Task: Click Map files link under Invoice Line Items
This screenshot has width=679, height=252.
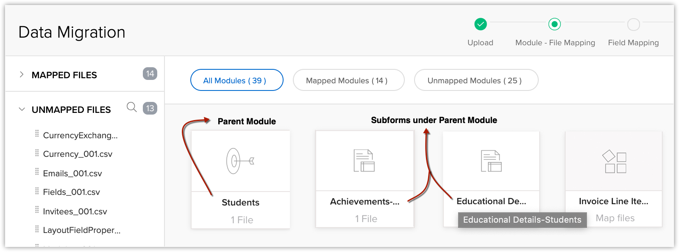Action: pyautogui.click(x=615, y=218)
